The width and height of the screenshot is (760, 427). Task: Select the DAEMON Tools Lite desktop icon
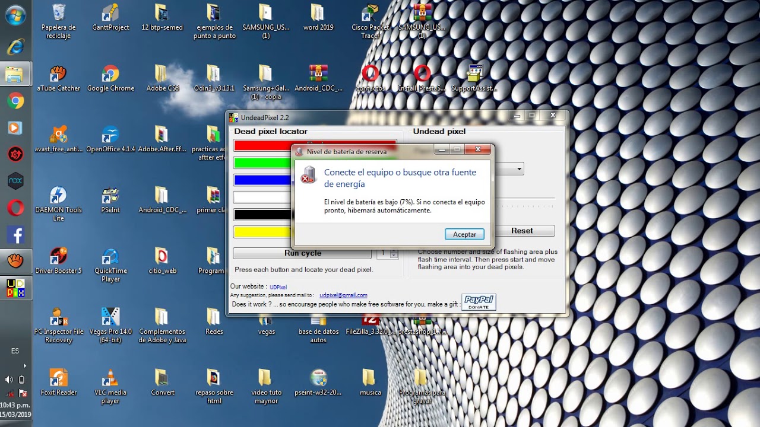pos(58,204)
